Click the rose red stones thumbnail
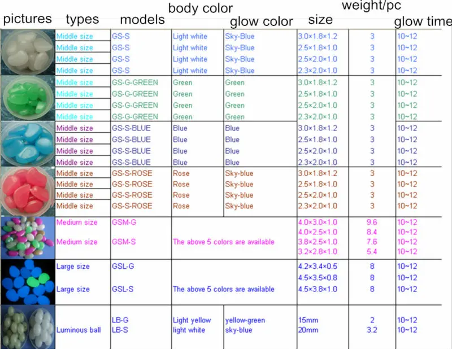452x349 pixels. pyautogui.click(x=27, y=189)
